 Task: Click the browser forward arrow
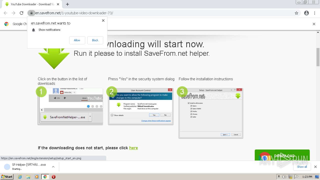point(13,13)
